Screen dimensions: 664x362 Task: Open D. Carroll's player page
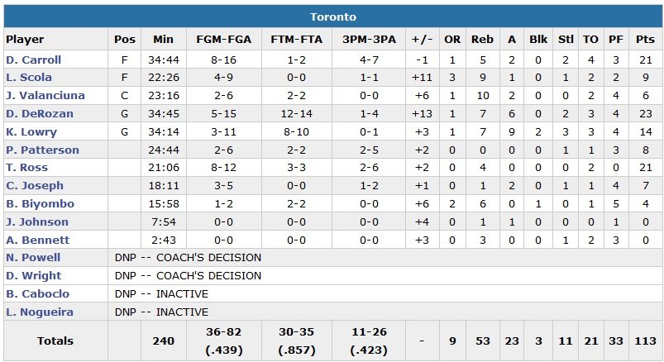(x=33, y=60)
